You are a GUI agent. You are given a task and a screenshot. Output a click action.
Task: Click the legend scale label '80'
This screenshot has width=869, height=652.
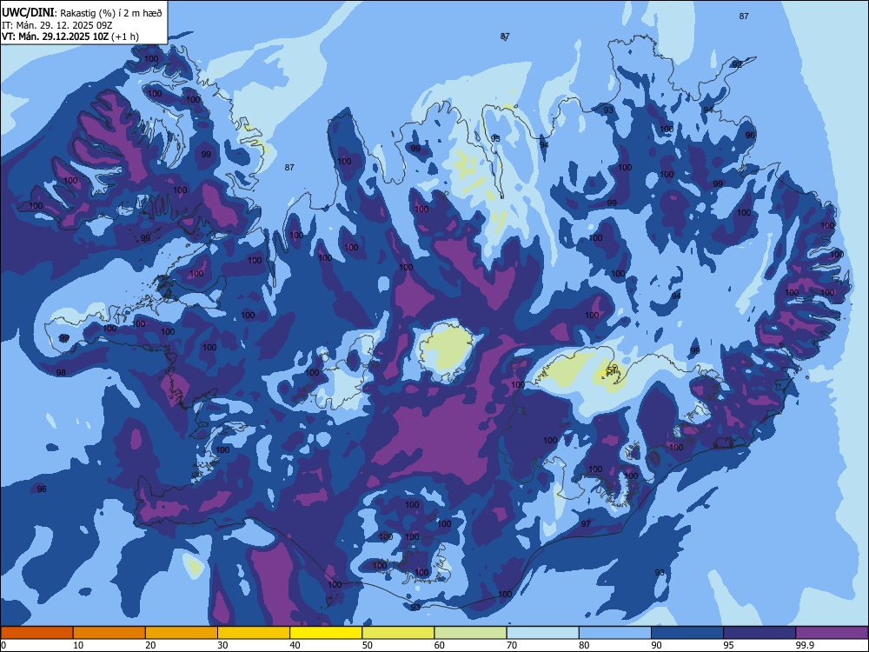584,645
